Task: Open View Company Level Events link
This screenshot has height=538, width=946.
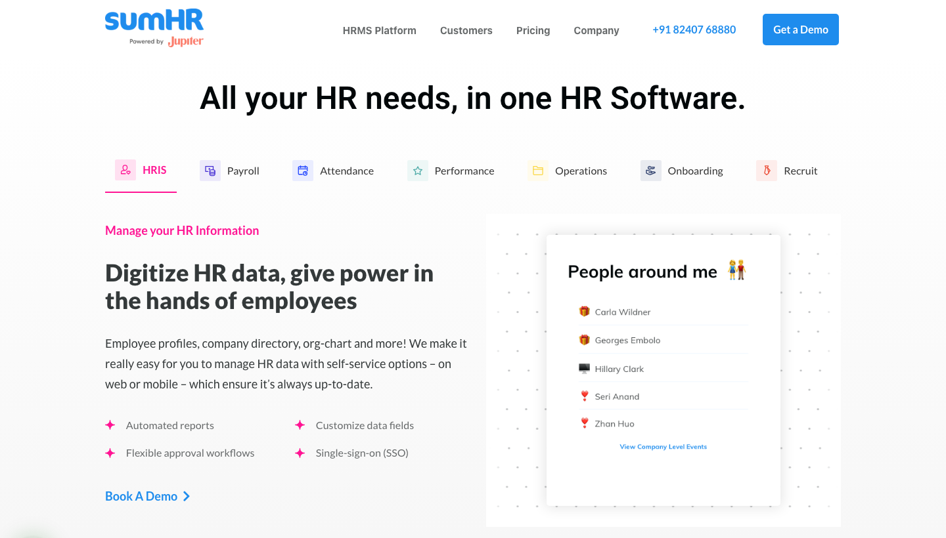Action: 664,447
